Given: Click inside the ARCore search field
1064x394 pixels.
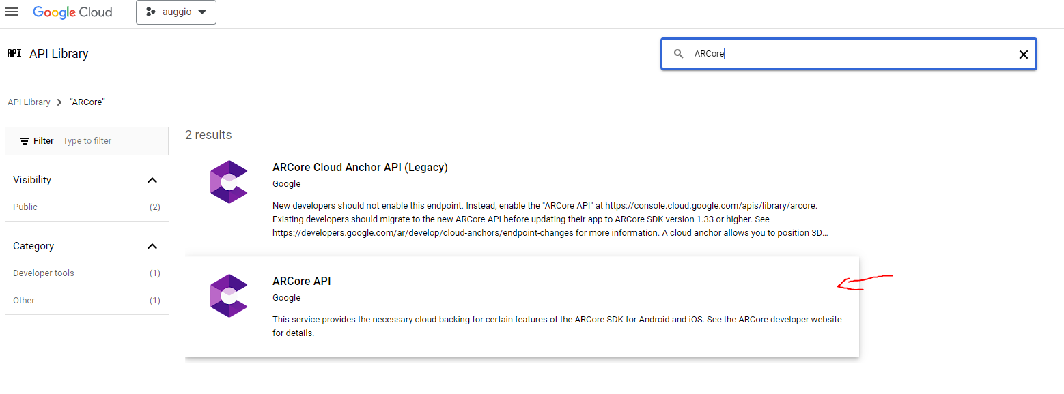Looking at the screenshot, I should pos(847,54).
